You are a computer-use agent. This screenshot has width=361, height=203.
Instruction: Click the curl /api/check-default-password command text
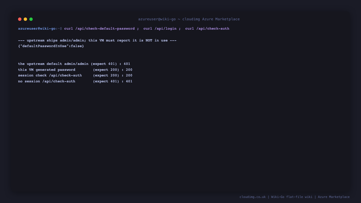99,28
